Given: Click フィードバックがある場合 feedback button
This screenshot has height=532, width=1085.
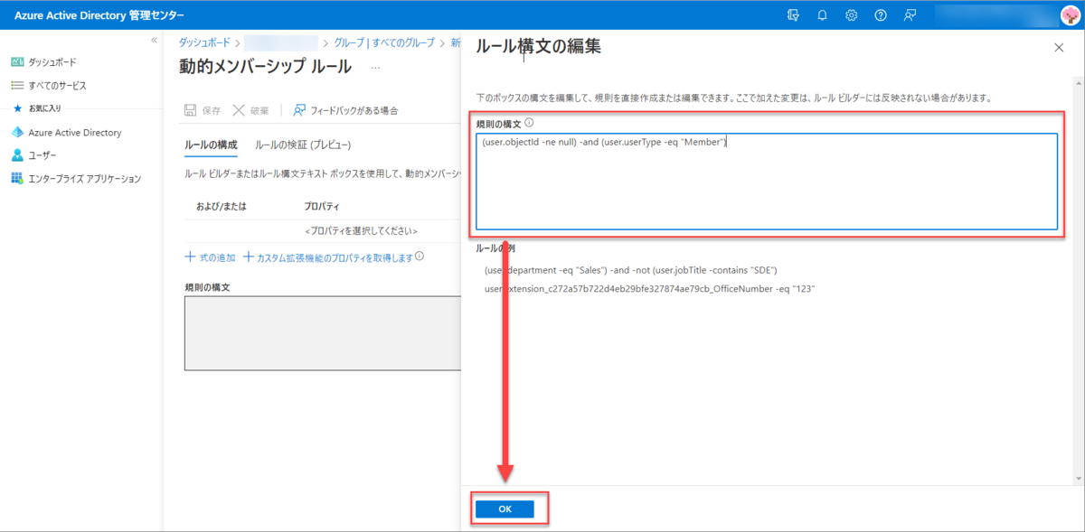Looking at the screenshot, I should (x=345, y=110).
